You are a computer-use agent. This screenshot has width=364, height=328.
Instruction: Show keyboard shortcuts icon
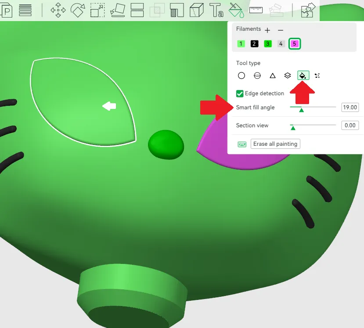pos(242,144)
